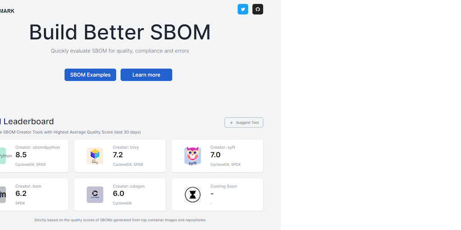The image size is (461, 230).
Task: Click the sbom4python logo thumbnail
Action: (x=3, y=156)
